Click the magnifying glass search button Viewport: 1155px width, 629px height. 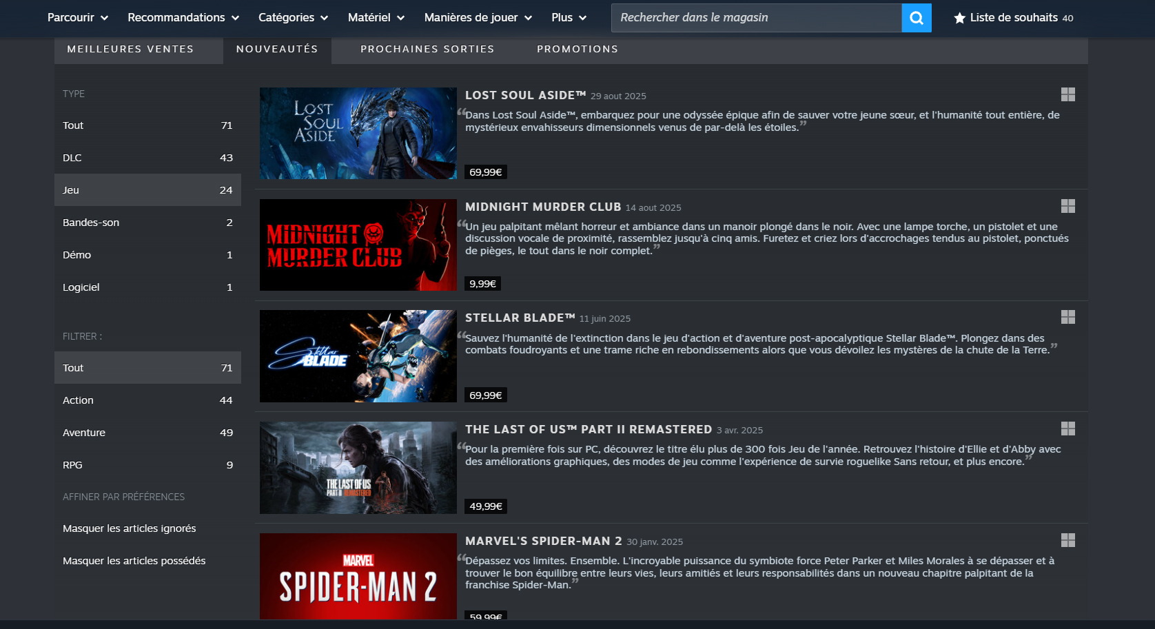coord(916,18)
